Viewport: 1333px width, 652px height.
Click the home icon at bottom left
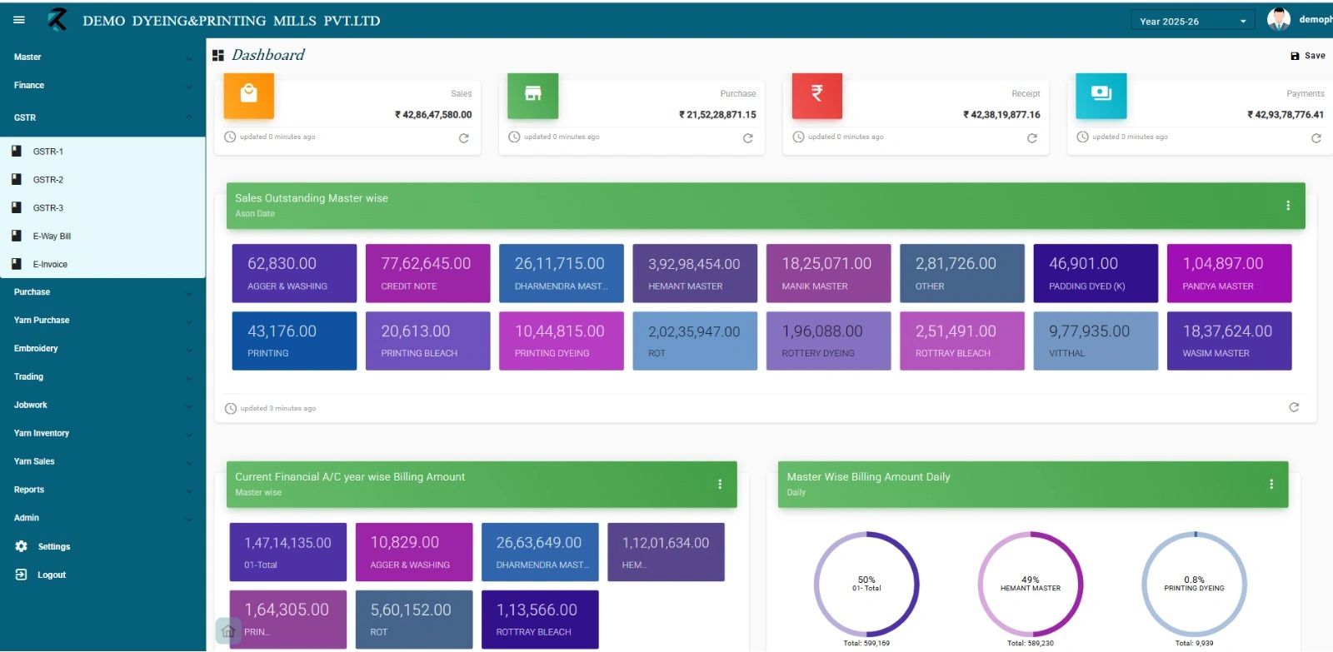coord(228,630)
